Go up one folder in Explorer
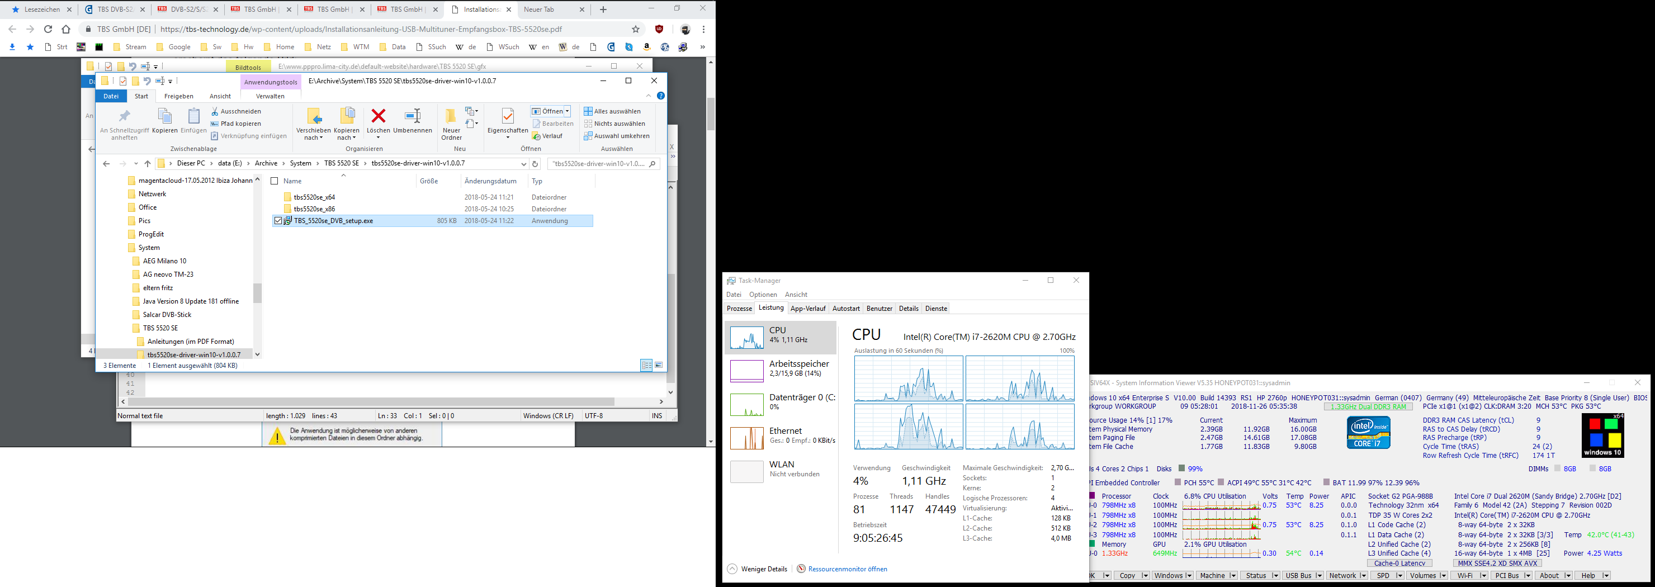The image size is (1655, 587). 147,164
